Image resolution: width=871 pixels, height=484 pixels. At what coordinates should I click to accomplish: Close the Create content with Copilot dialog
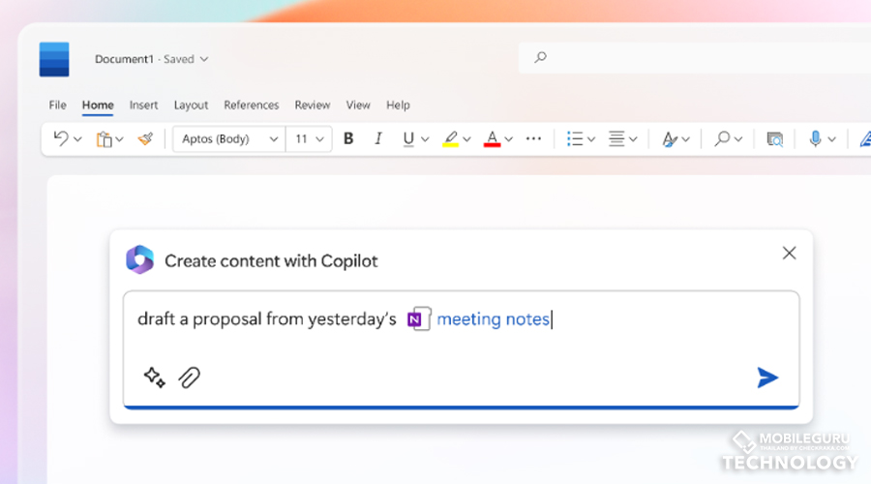pos(789,253)
